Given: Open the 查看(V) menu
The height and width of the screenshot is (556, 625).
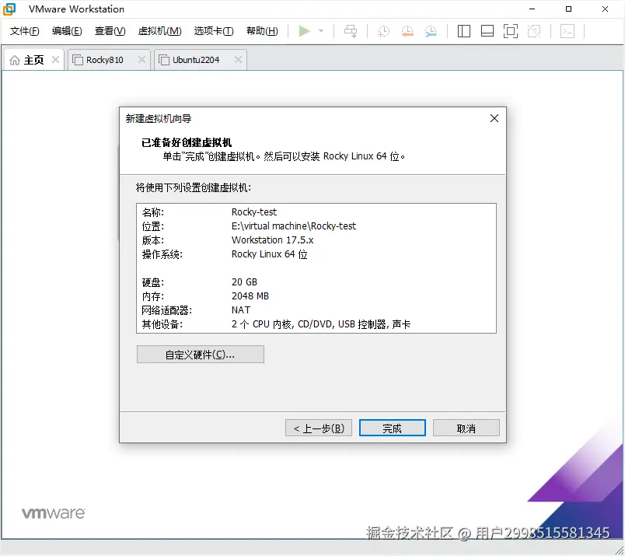Looking at the screenshot, I should pyautogui.click(x=110, y=31).
